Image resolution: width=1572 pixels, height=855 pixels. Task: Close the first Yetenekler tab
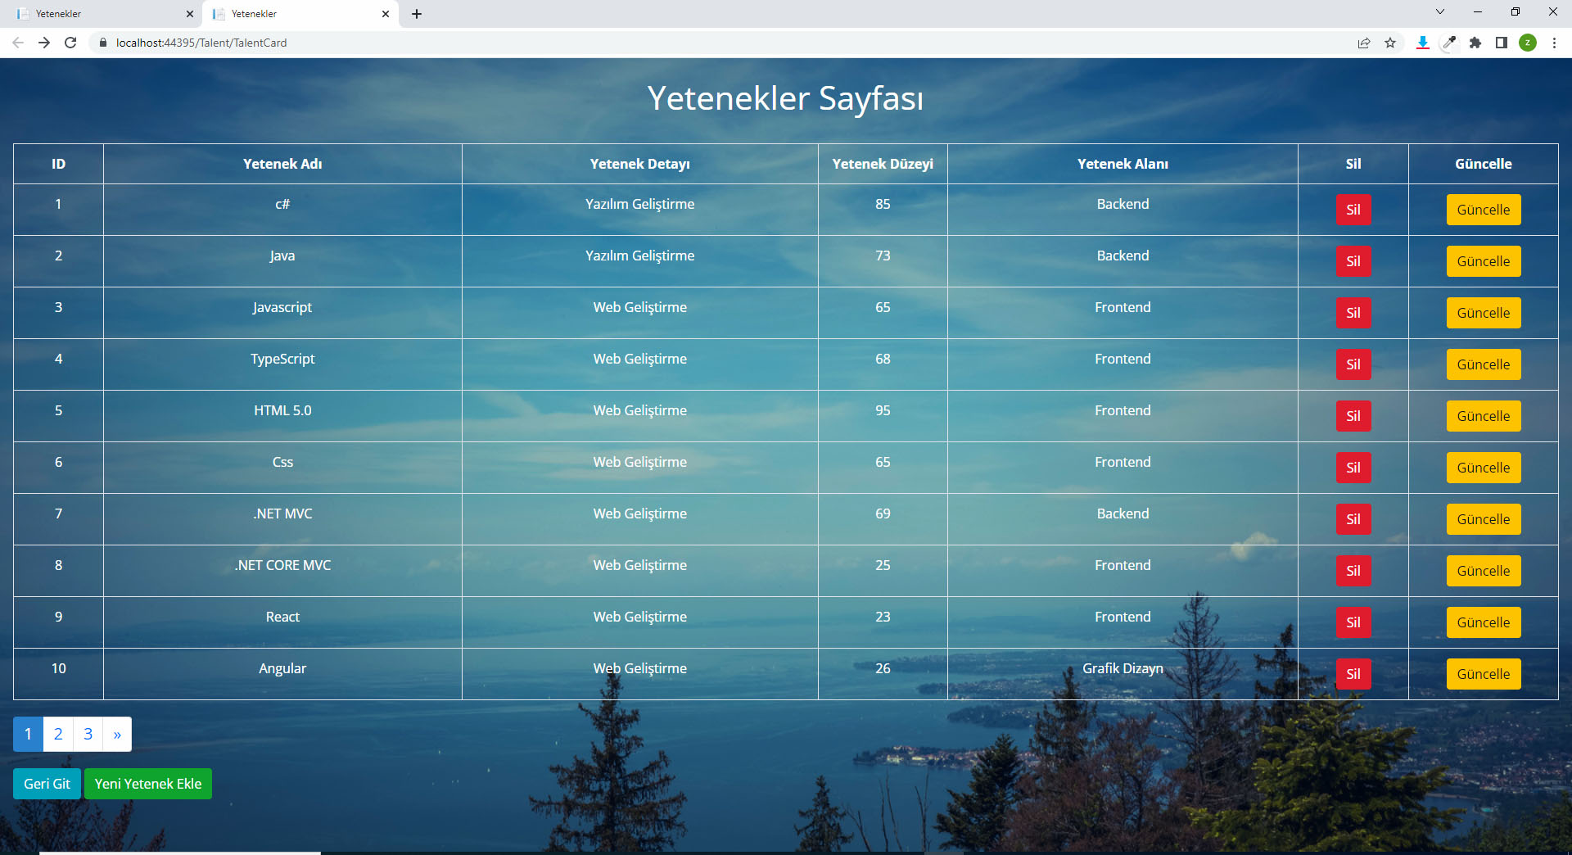[x=190, y=14]
